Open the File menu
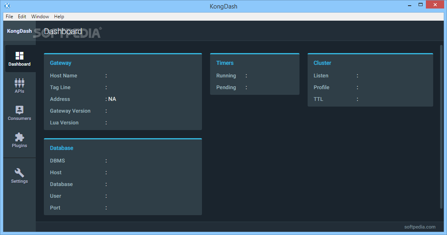This screenshot has width=447, height=235. [x=9, y=17]
